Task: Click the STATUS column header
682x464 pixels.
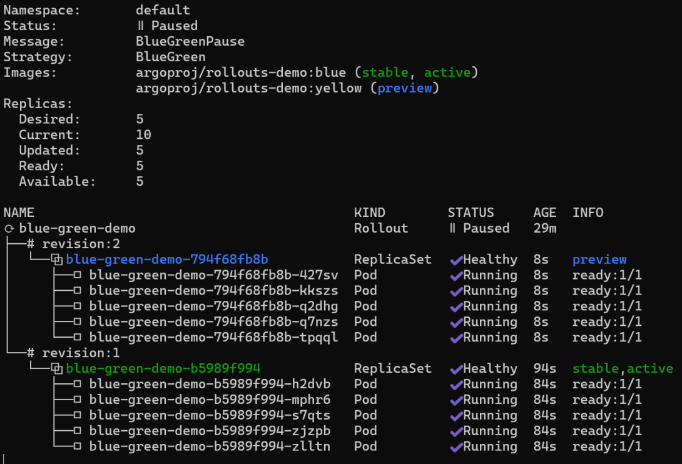Action: [471, 213]
